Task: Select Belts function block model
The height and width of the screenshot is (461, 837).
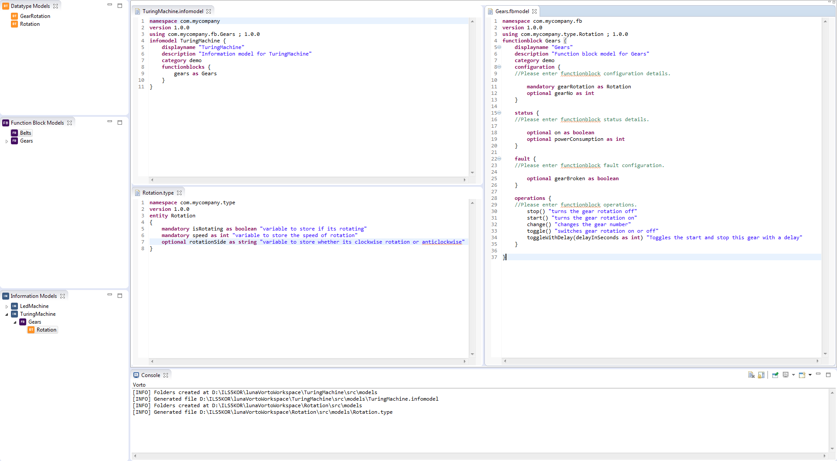Action: click(25, 133)
